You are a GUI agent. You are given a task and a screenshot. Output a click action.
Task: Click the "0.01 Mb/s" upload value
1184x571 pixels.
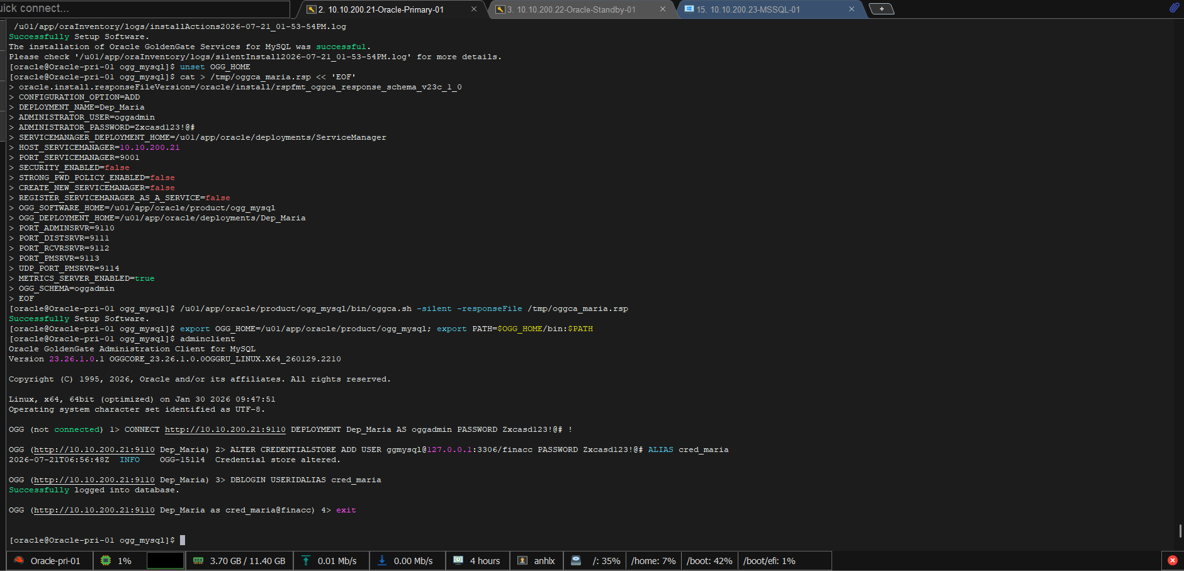click(x=337, y=561)
